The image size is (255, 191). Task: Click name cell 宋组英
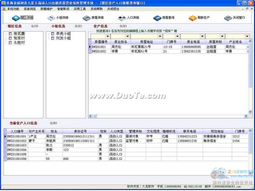point(54,141)
